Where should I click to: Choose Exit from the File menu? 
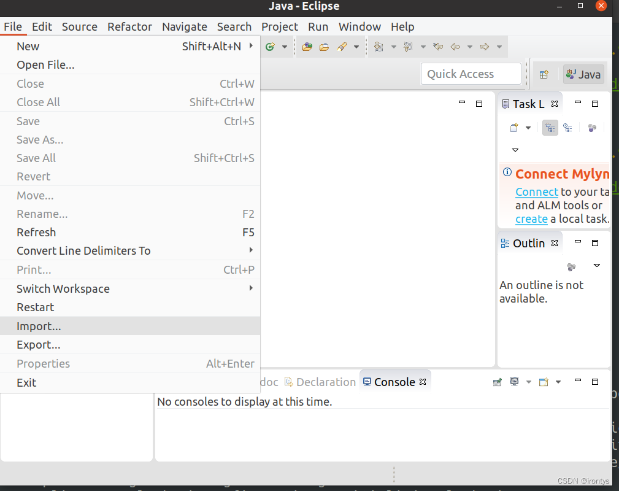pyautogui.click(x=130, y=383)
